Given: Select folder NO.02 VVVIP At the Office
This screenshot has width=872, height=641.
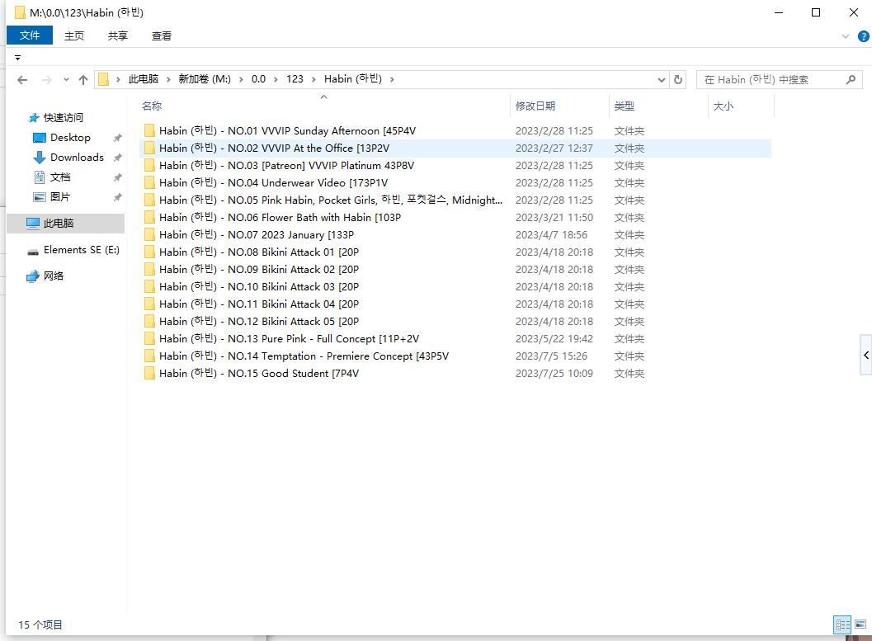Looking at the screenshot, I should point(455,148).
